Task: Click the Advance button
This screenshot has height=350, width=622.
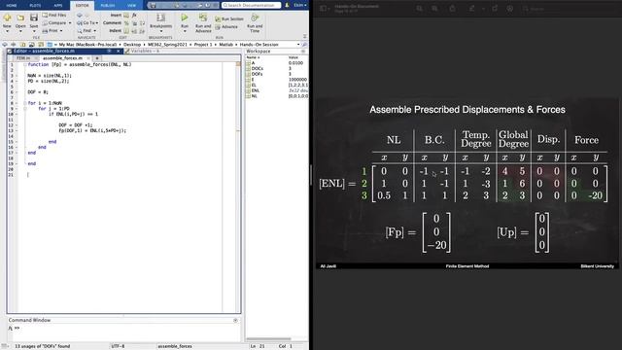Action: [x=226, y=26]
